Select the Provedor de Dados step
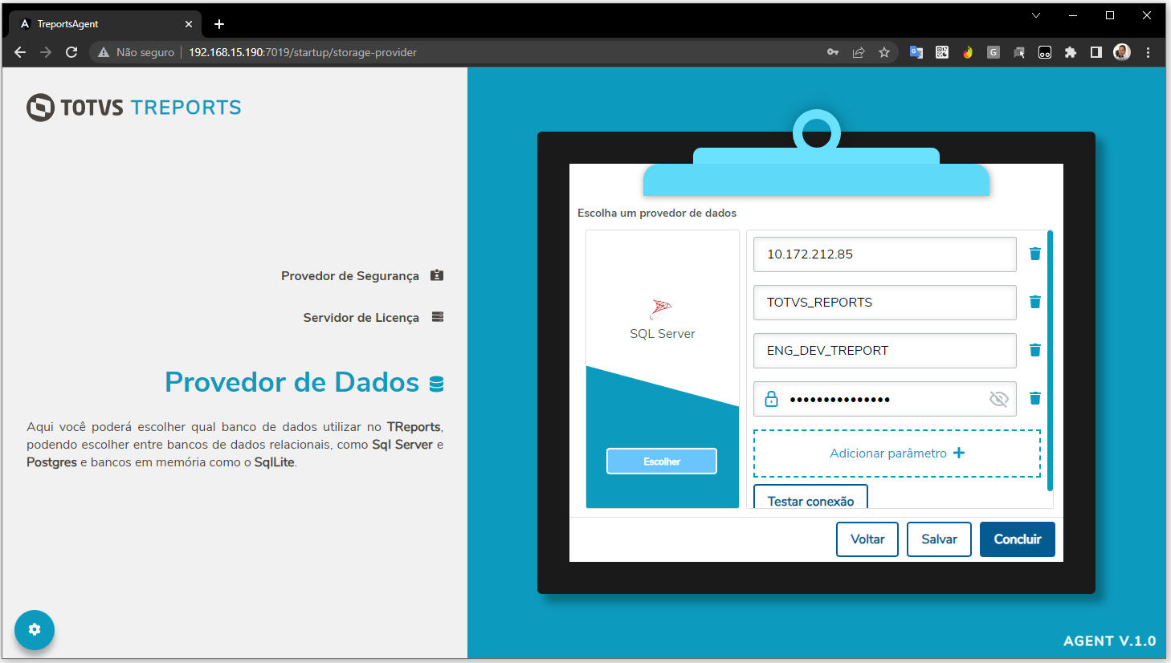Screen dimensions: 1171x663 coord(292,383)
